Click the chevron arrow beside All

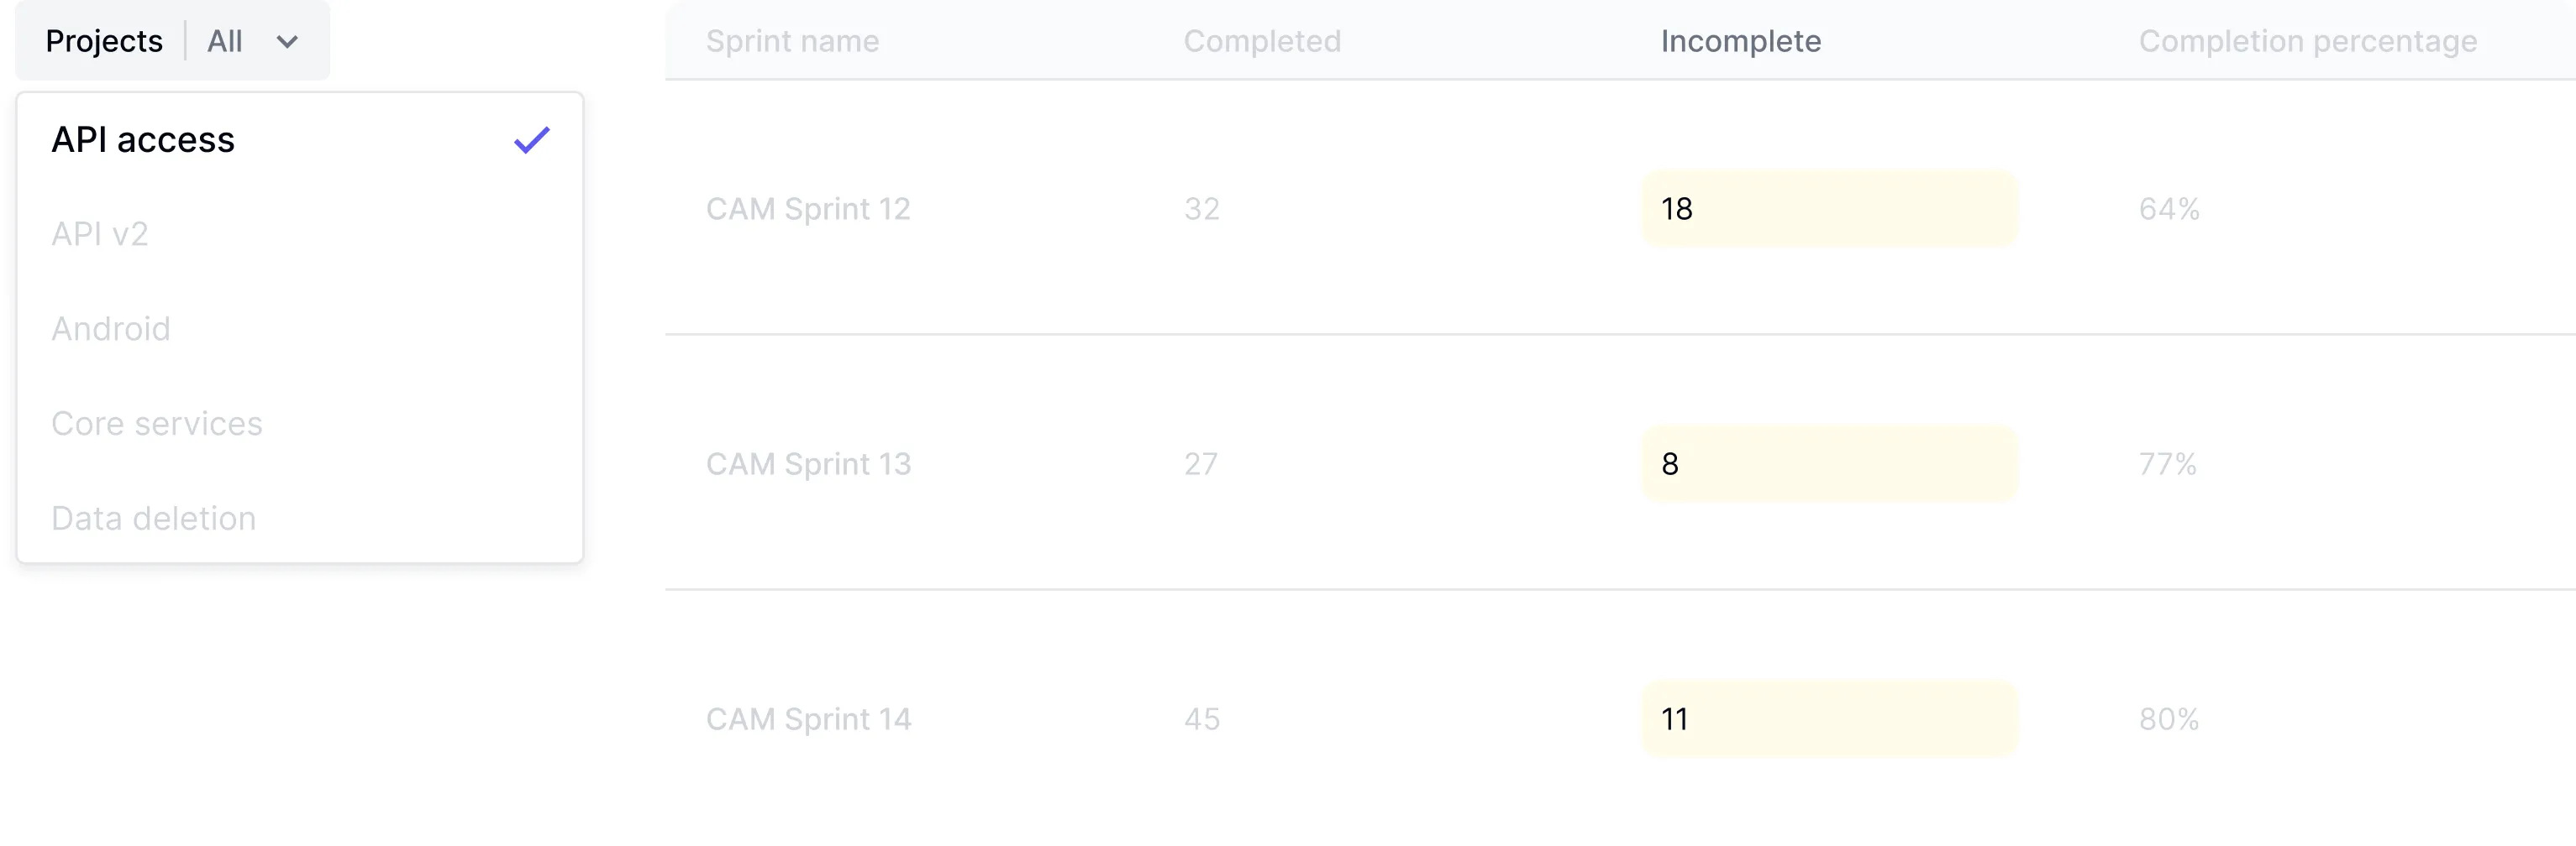pyautogui.click(x=287, y=42)
